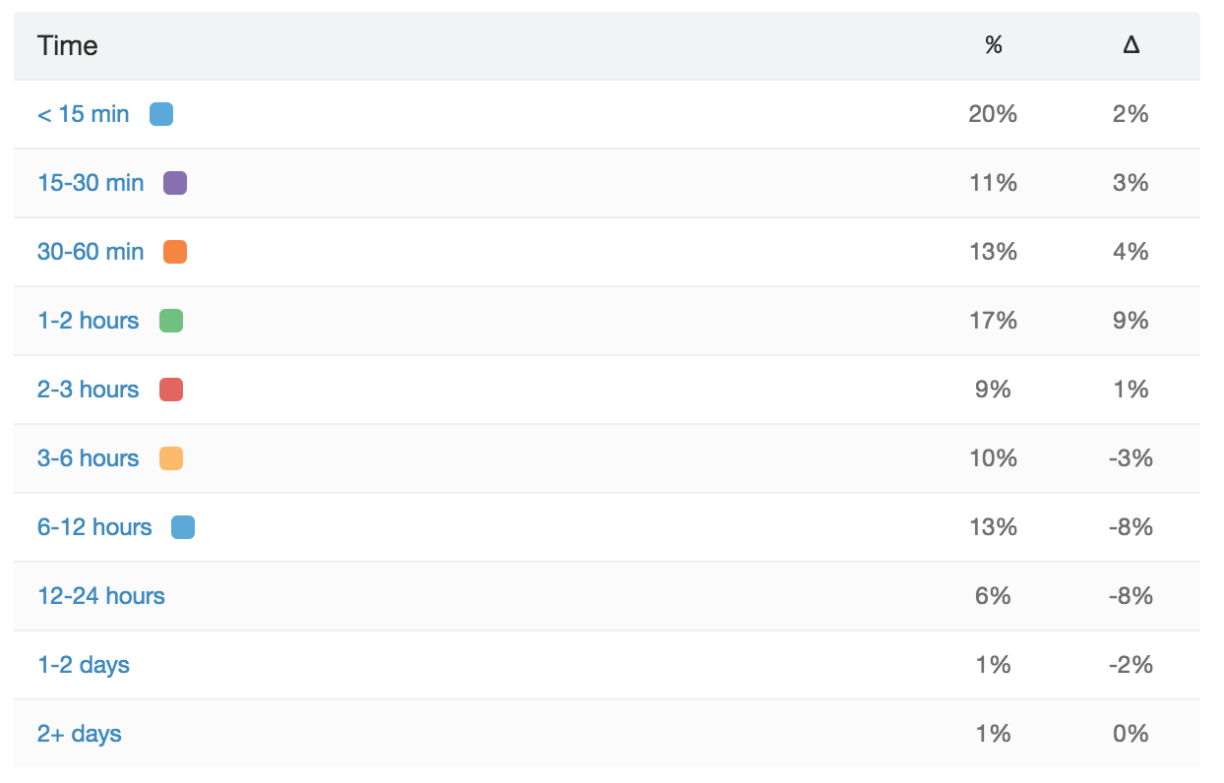This screenshot has width=1224, height=783.
Task: Click the 30-60 min link
Action: (91, 252)
